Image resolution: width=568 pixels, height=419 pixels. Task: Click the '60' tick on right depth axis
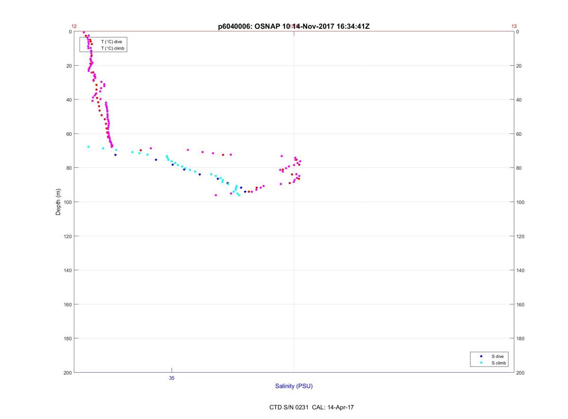(x=519, y=134)
